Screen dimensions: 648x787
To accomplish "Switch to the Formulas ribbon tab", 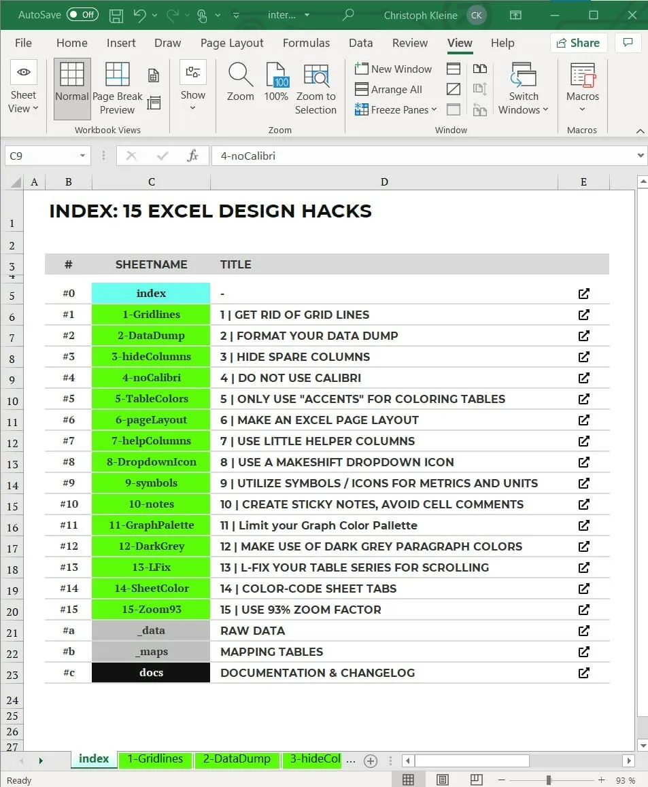I will coord(306,43).
